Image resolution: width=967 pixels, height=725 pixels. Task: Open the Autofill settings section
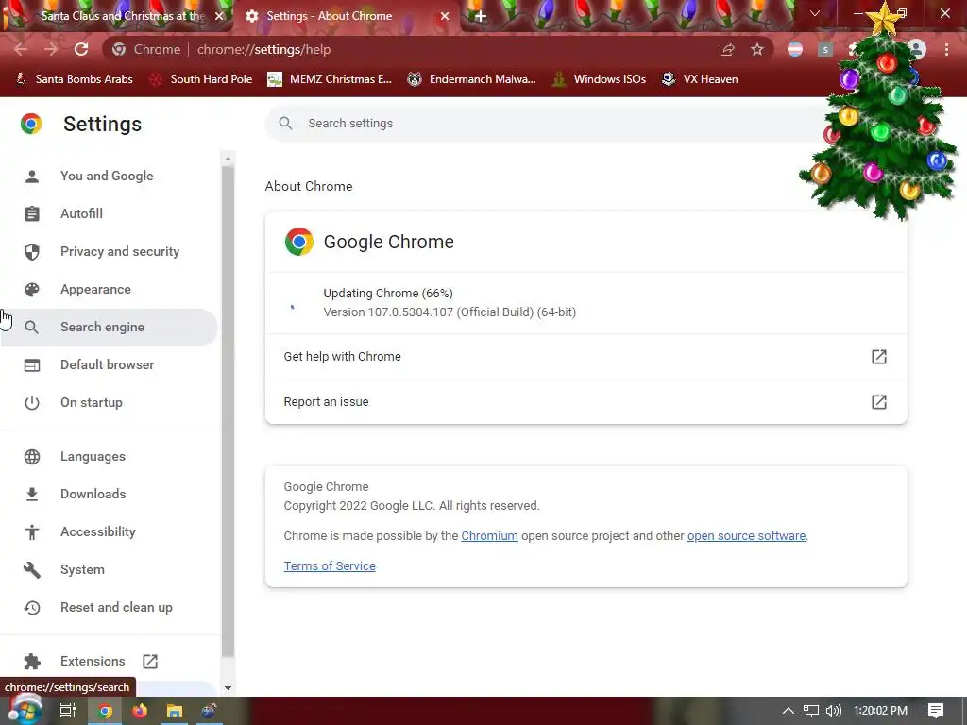click(x=81, y=213)
